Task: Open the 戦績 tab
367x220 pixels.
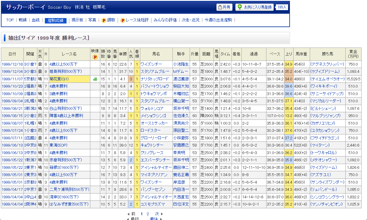Action: (23, 20)
